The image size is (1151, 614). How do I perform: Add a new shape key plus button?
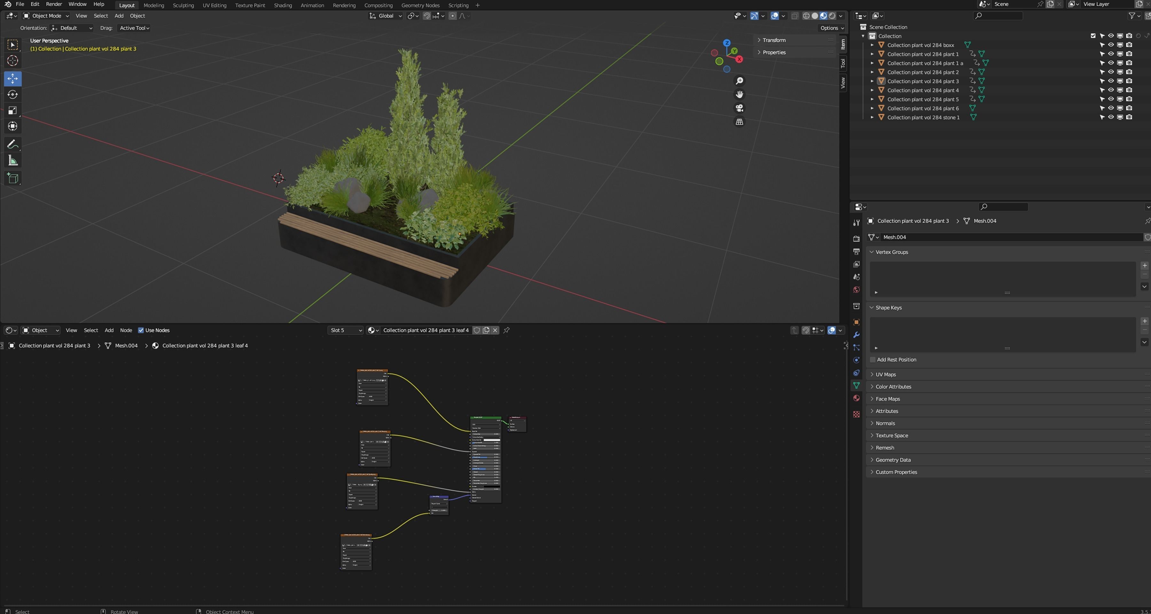(1144, 321)
